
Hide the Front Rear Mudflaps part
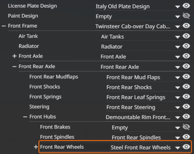[186, 77]
